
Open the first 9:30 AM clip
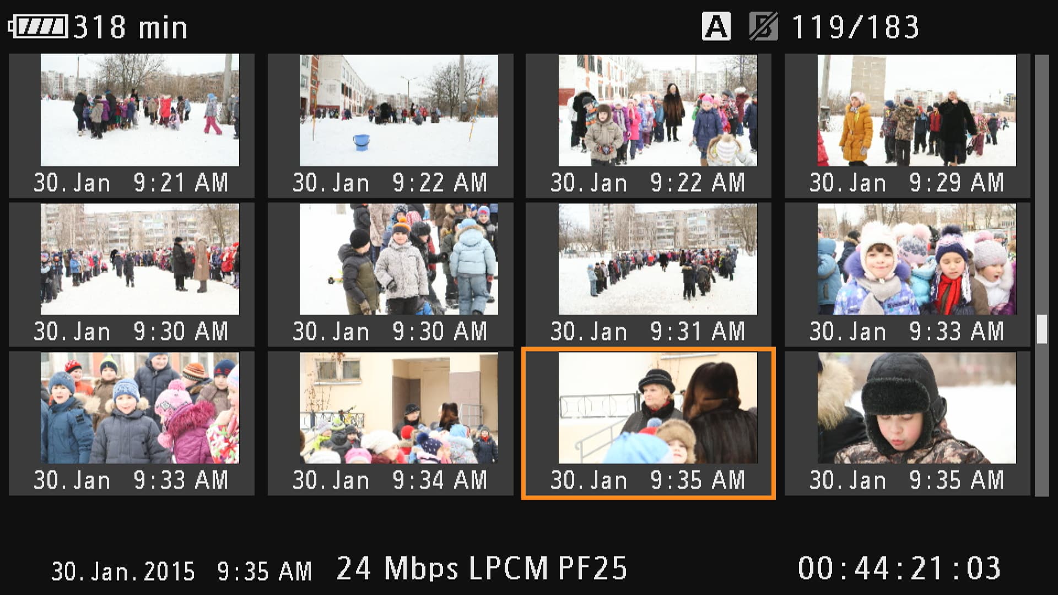pos(132,274)
